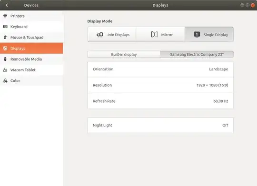Open Wacom Tablet settings

click(31, 70)
